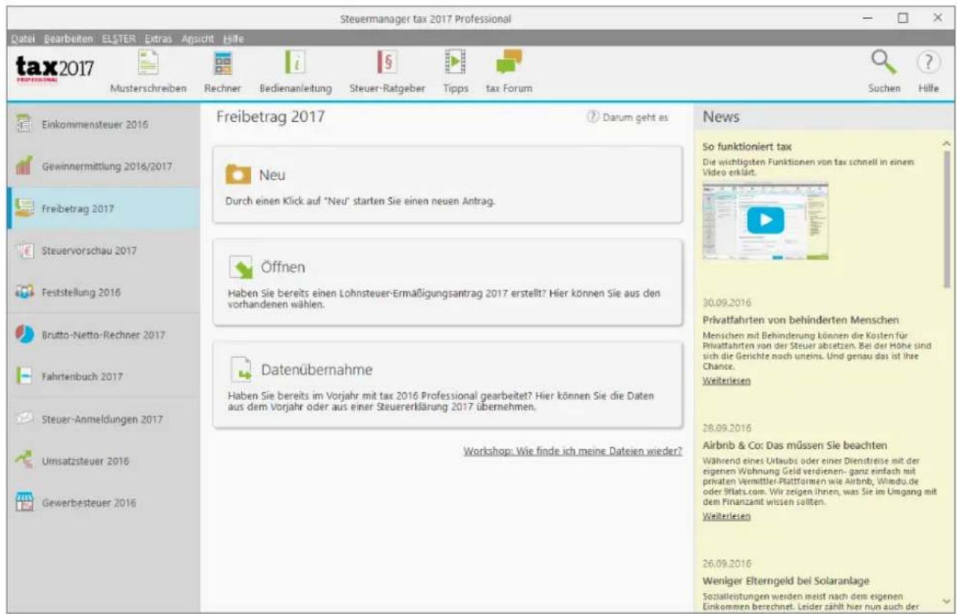Open the Bearbeiten menu
The height and width of the screenshot is (614, 957).
68,38
